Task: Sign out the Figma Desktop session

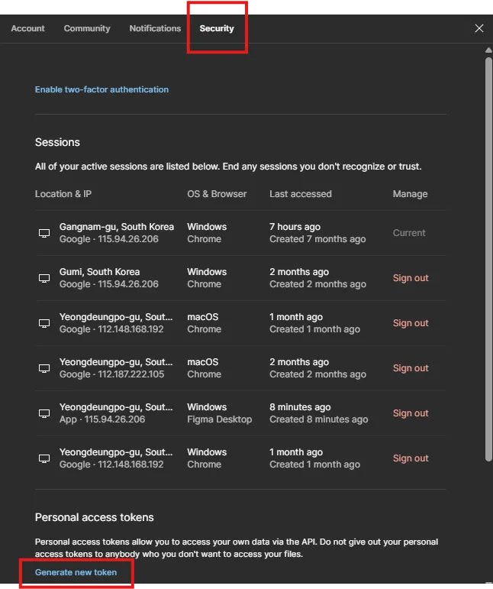Action: point(411,413)
